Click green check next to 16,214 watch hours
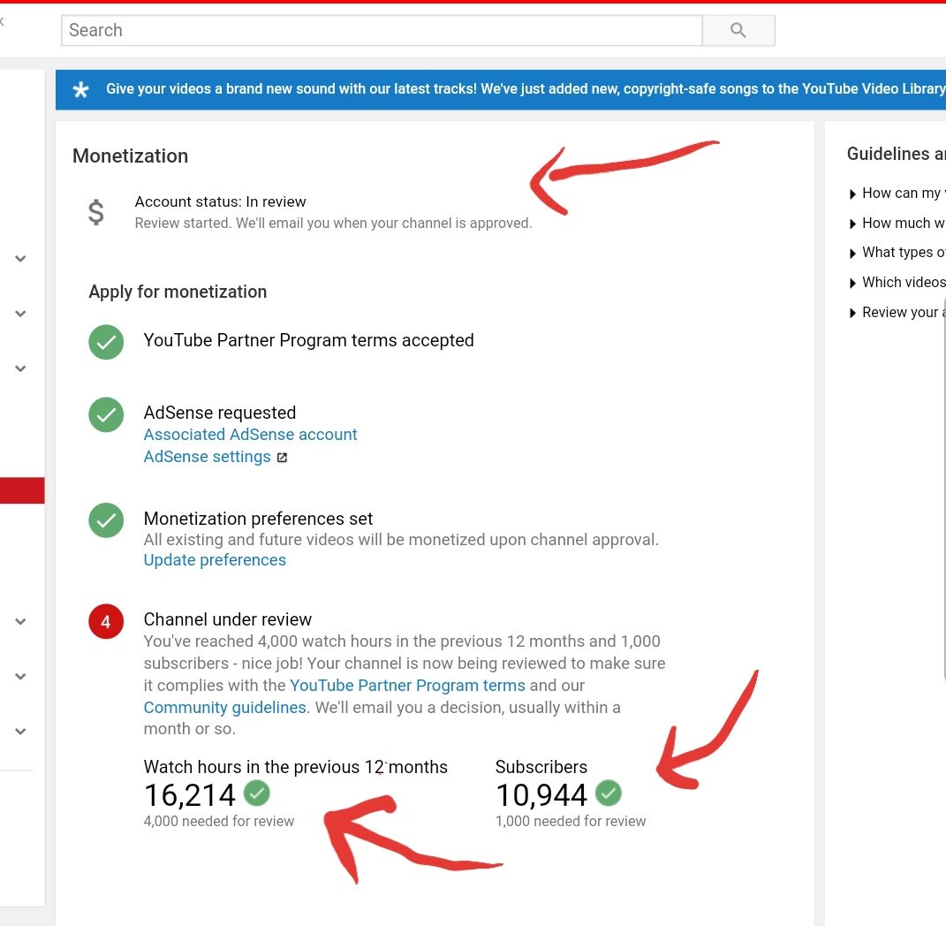Screen dimensions: 946x926 point(256,793)
